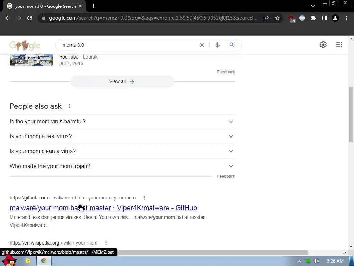Go back to the previous page
Image resolution: width=354 pixels, height=266 pixels.
tap(8, 18)
